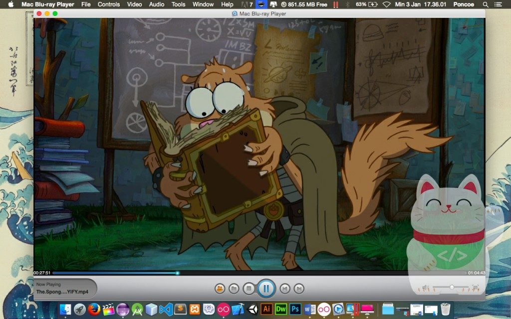
Task: Open Notification Center list icon
Action: [x=498, y=4]
